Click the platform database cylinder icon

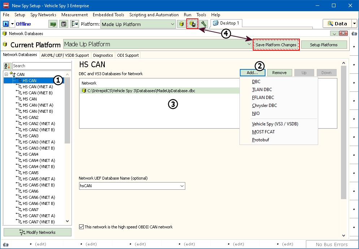point(182,24)
